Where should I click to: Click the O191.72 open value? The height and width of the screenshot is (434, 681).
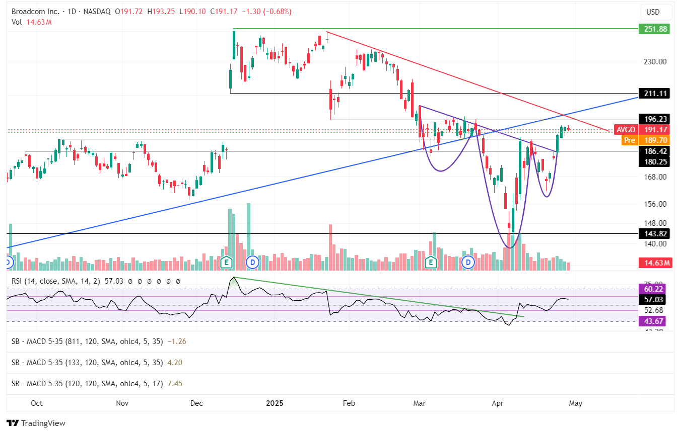point(129,12)
